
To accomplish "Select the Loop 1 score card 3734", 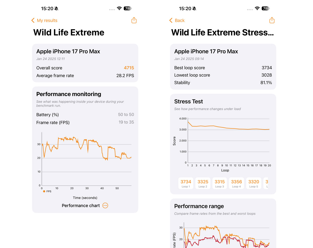I will tap(186, 183).
